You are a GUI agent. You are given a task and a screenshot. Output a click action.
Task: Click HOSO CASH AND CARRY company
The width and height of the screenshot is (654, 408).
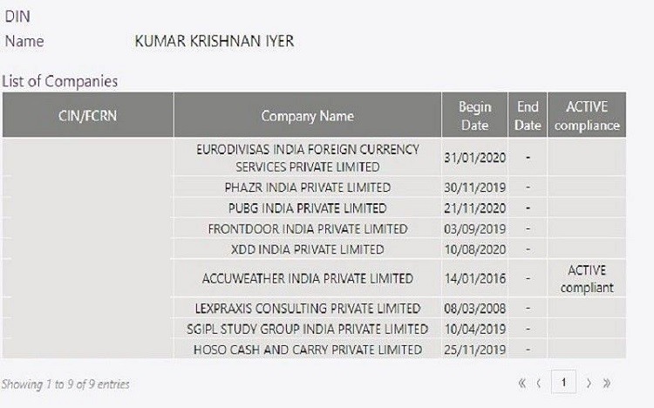pos(308,350)
